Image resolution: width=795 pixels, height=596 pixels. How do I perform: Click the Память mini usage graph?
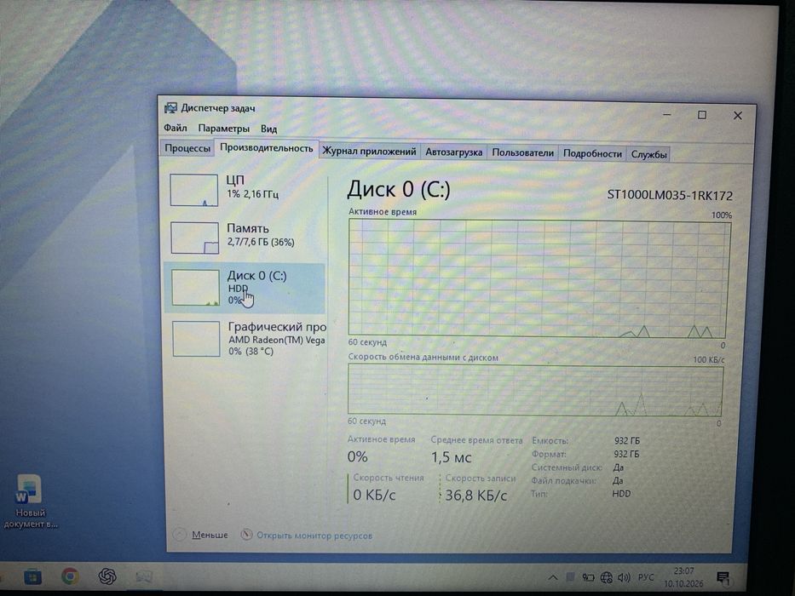(x=194, y=238)
